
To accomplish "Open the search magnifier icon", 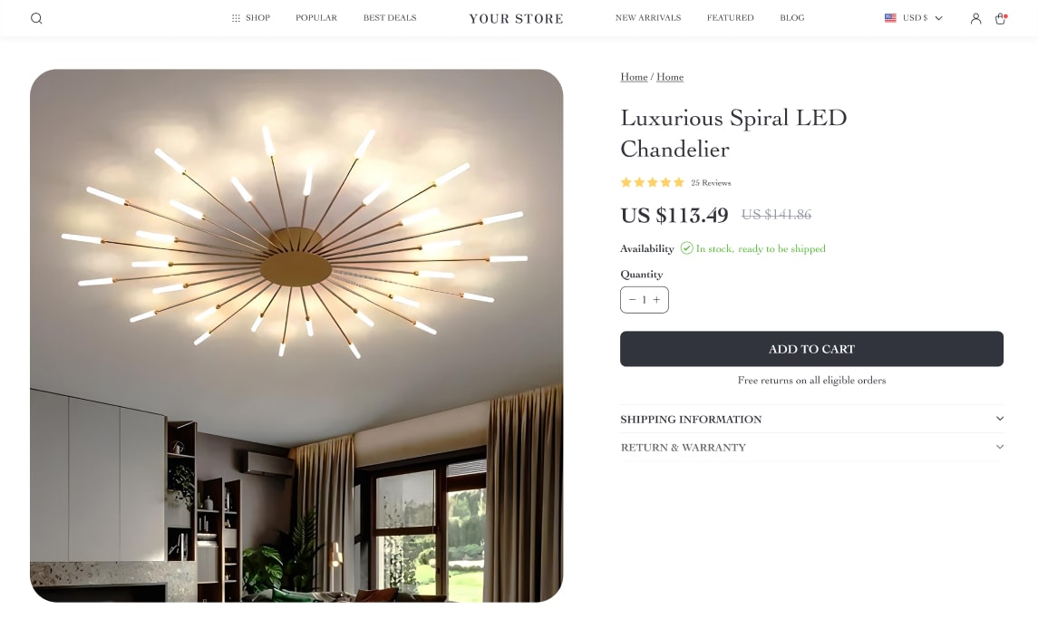I will click(36, 18).
